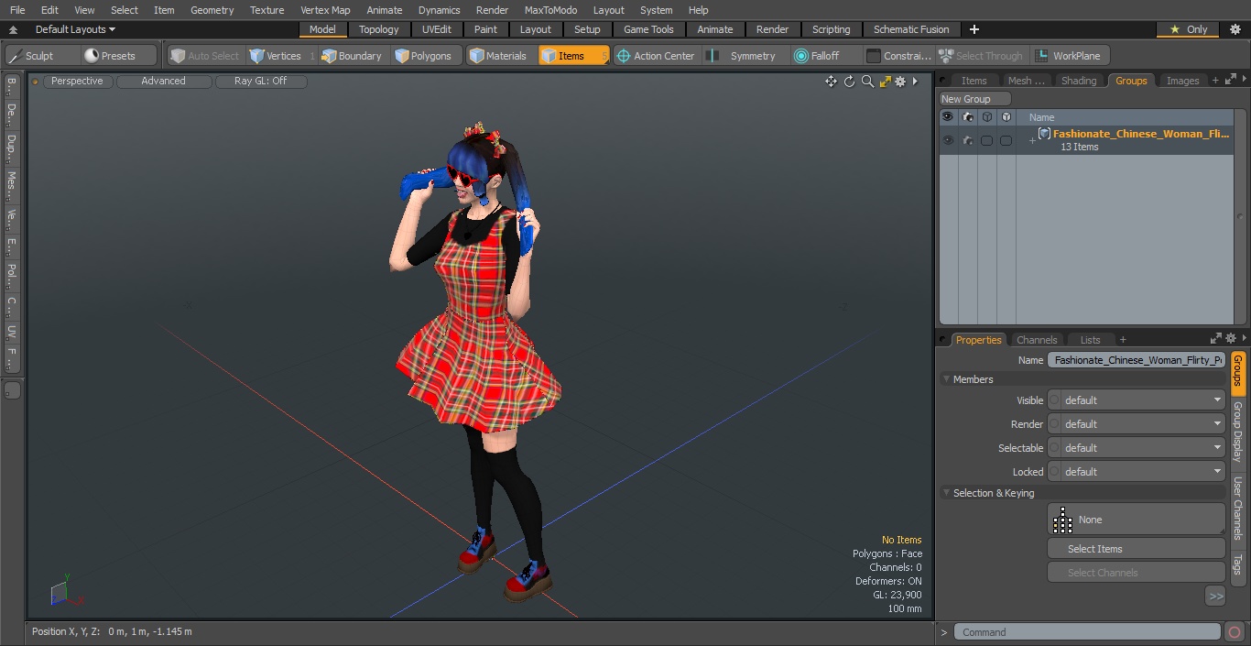Click the Select Items button
This screenshot has width=1251, height=646.
(x=1137, y=549)
